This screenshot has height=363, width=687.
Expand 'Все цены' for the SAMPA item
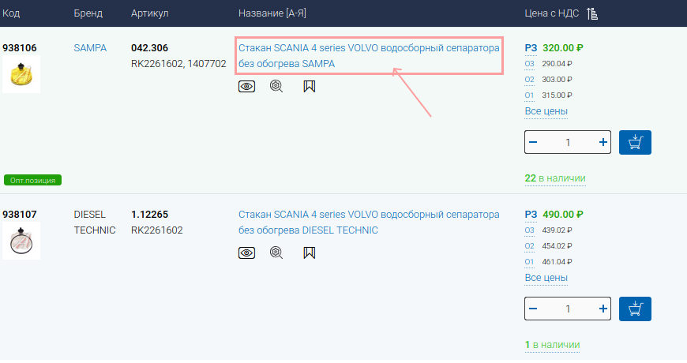point(546,111)
